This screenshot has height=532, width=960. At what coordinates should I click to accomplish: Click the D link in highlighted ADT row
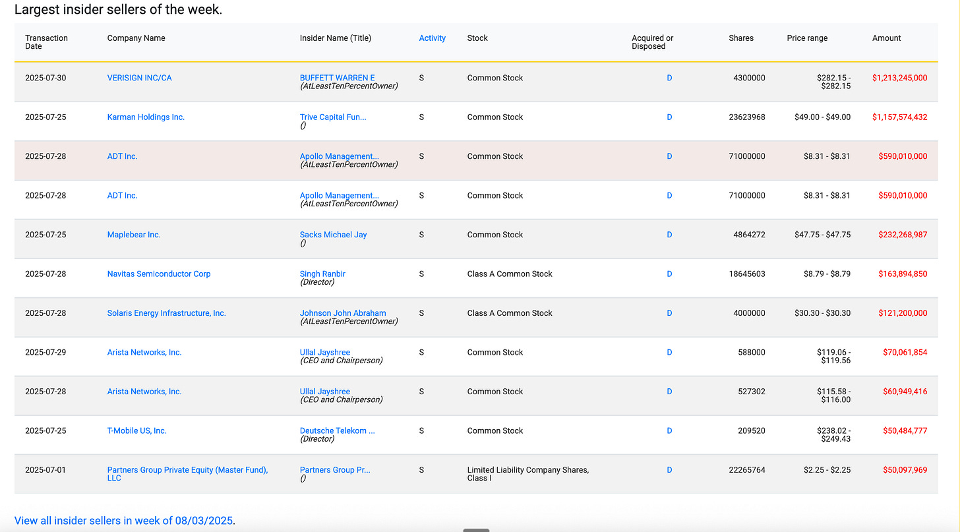pos(669,156)
